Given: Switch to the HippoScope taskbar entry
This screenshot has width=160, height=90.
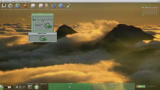Looking at the screenshot, I should tap(113, 86).
